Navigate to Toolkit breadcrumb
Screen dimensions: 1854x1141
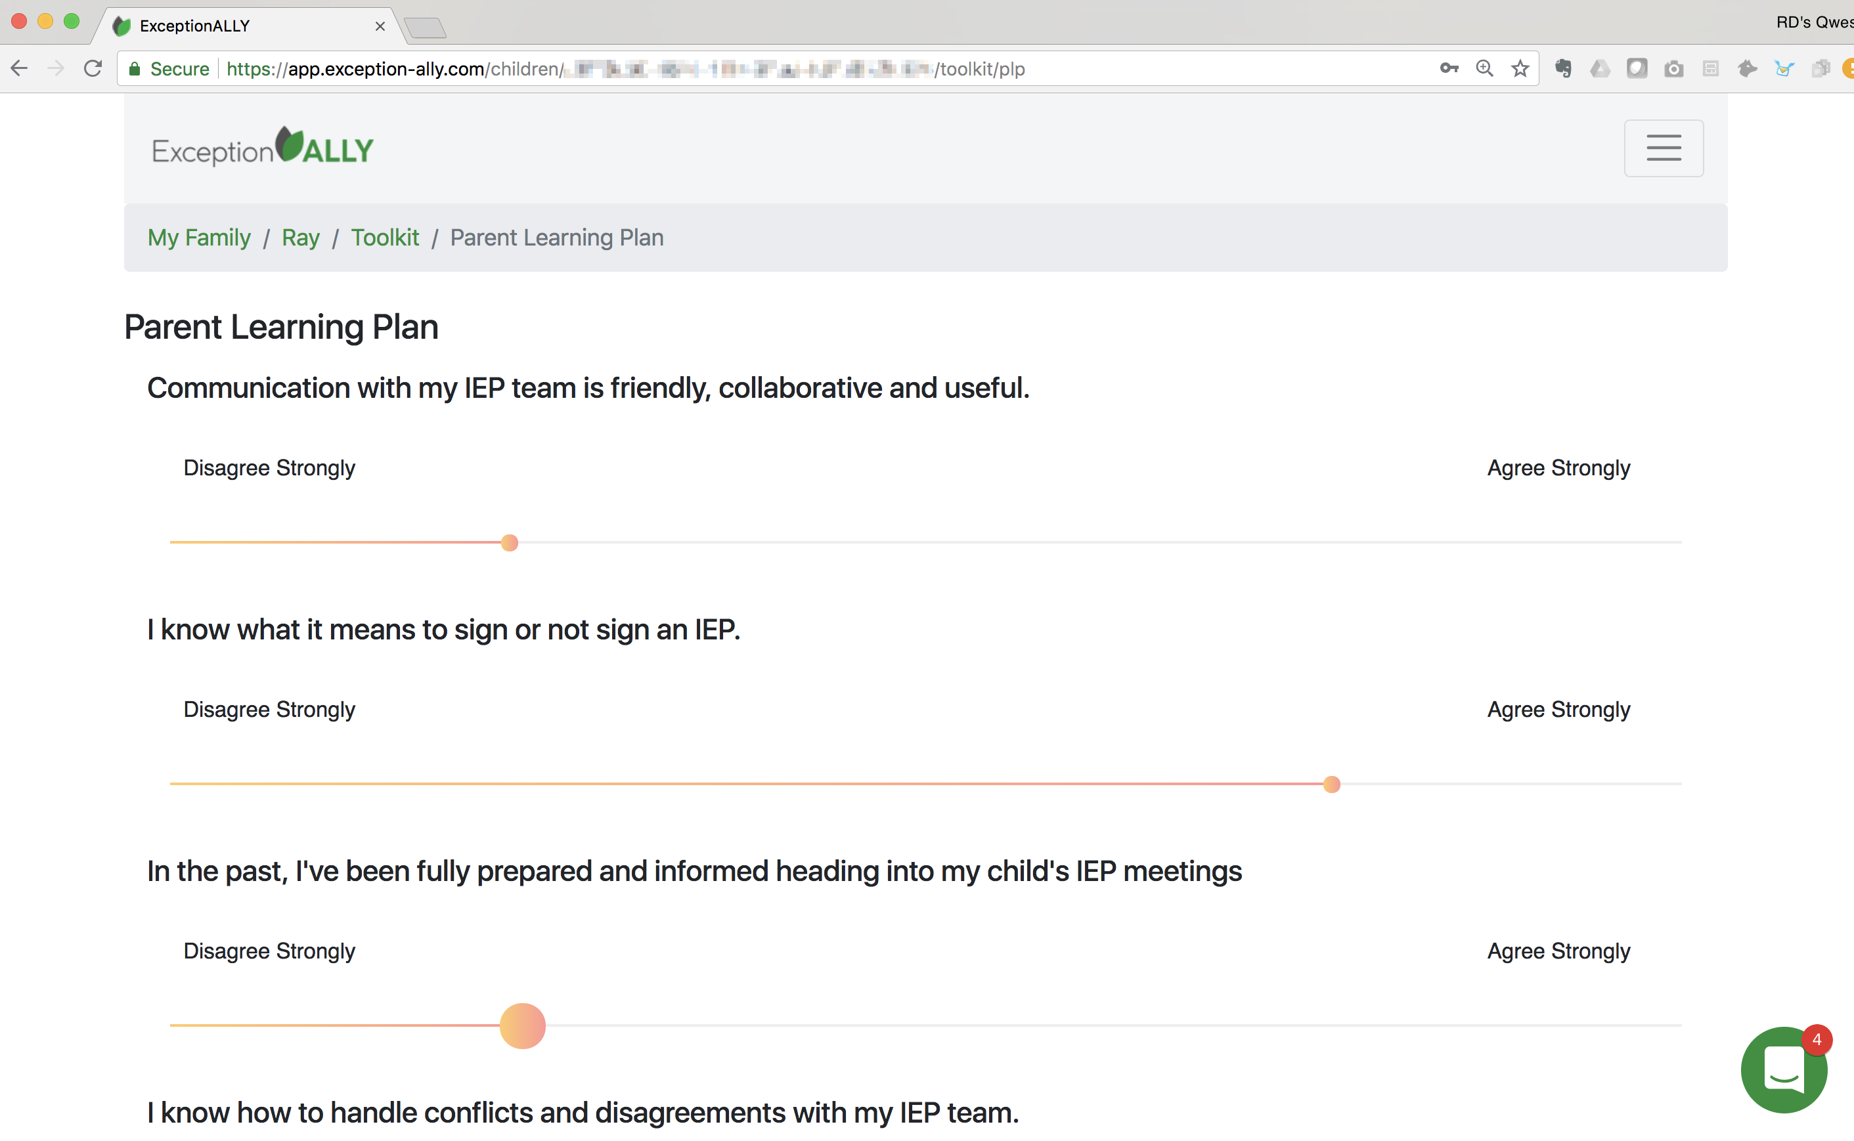click(384, 238)
